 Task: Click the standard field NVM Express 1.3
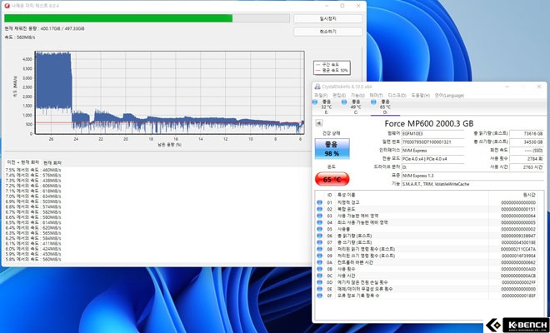(x=472, y=176)
